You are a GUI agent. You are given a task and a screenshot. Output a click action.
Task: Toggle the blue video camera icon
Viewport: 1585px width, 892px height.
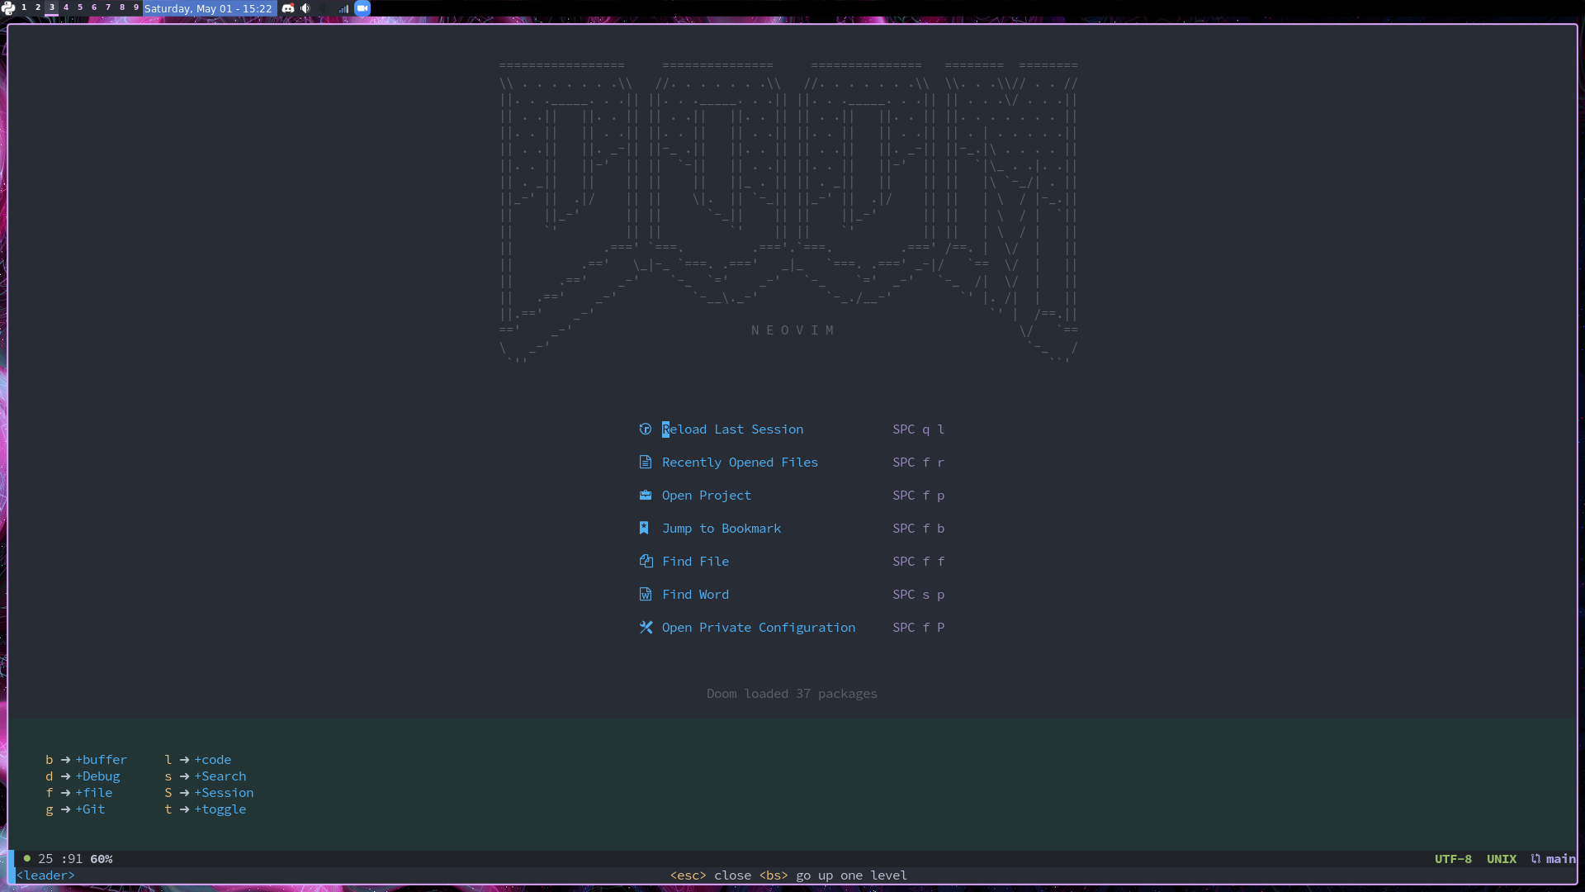pyautogui.click(x=362, y=8)
